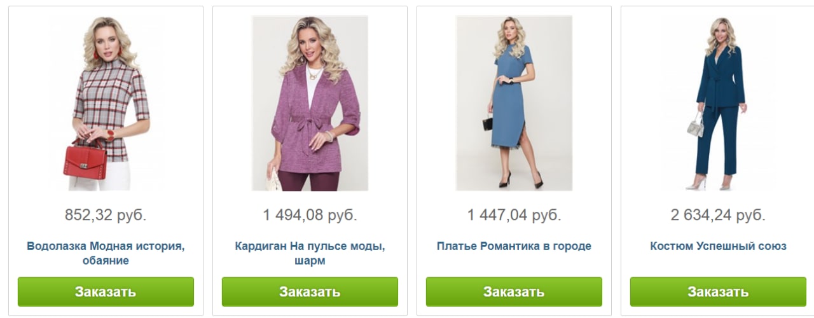Order the Платье Романтика в городе via Заказать

[514, 292]
